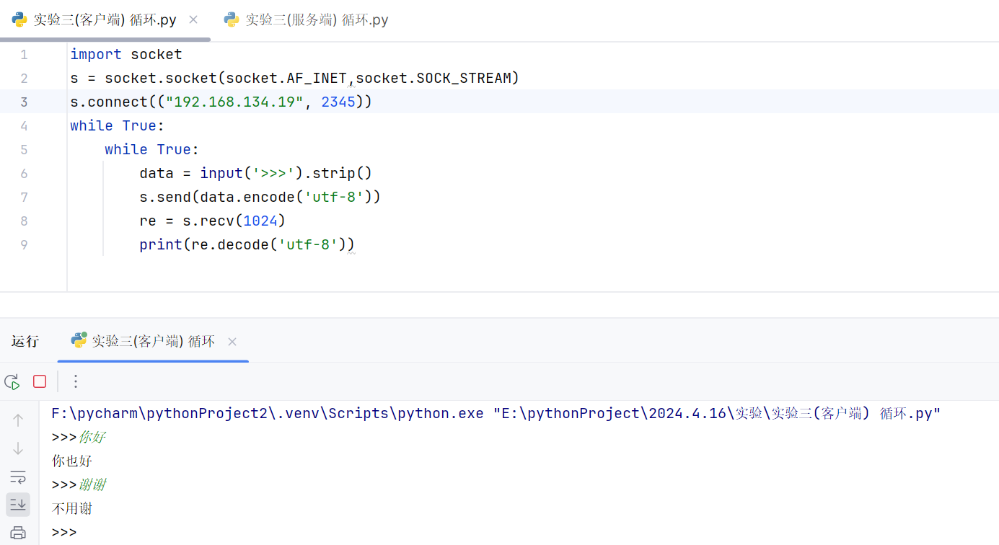This screenshot has width=999, height=545.
Task: Close the 实验三(客户端) 循环 run tab
Action: [232, 341]
